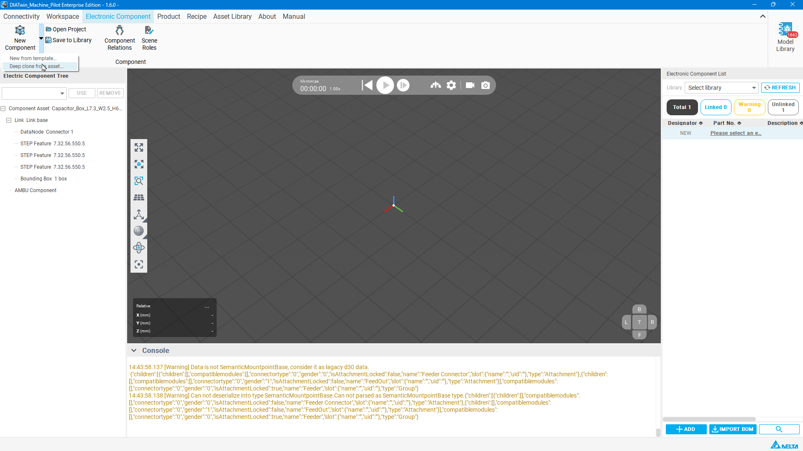This screenshot has height=451, width=803.
Task: Click Open Project in the ribbon
Action: 66,29
